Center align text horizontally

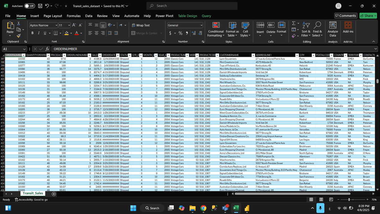click(96, 33)
